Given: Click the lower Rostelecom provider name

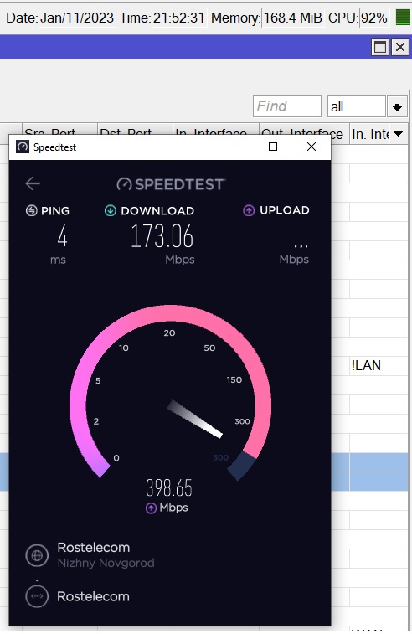Looking at the screenshot, I should [x=94, y=596].
